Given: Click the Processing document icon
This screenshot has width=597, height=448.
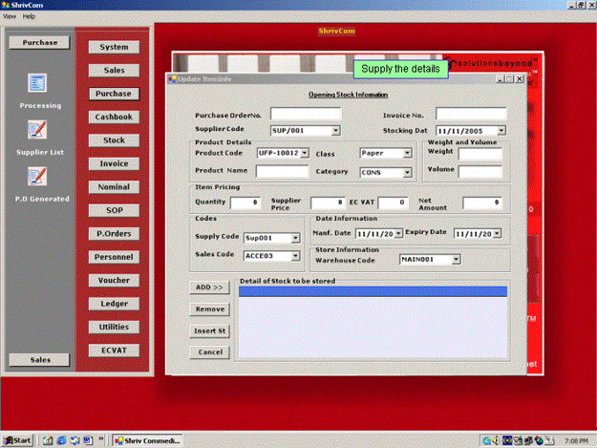Looking at the screenshot, I should [x=37, y=82].
